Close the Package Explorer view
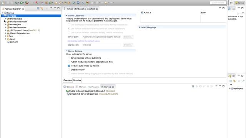 pos(23,9)
